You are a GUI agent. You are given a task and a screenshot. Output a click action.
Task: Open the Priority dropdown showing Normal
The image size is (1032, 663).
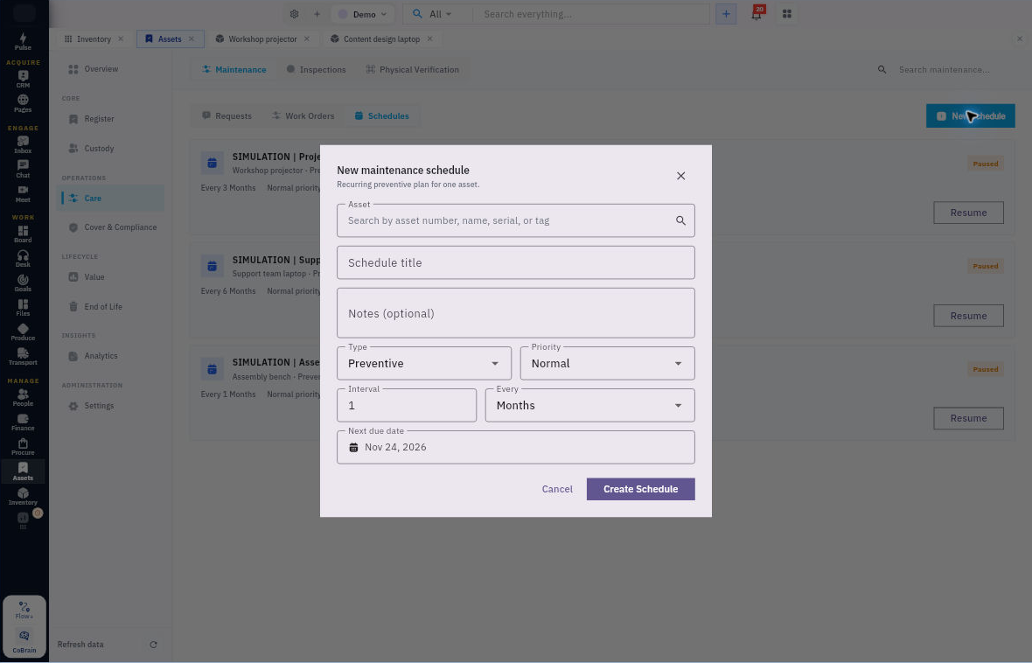coord(608,364)
